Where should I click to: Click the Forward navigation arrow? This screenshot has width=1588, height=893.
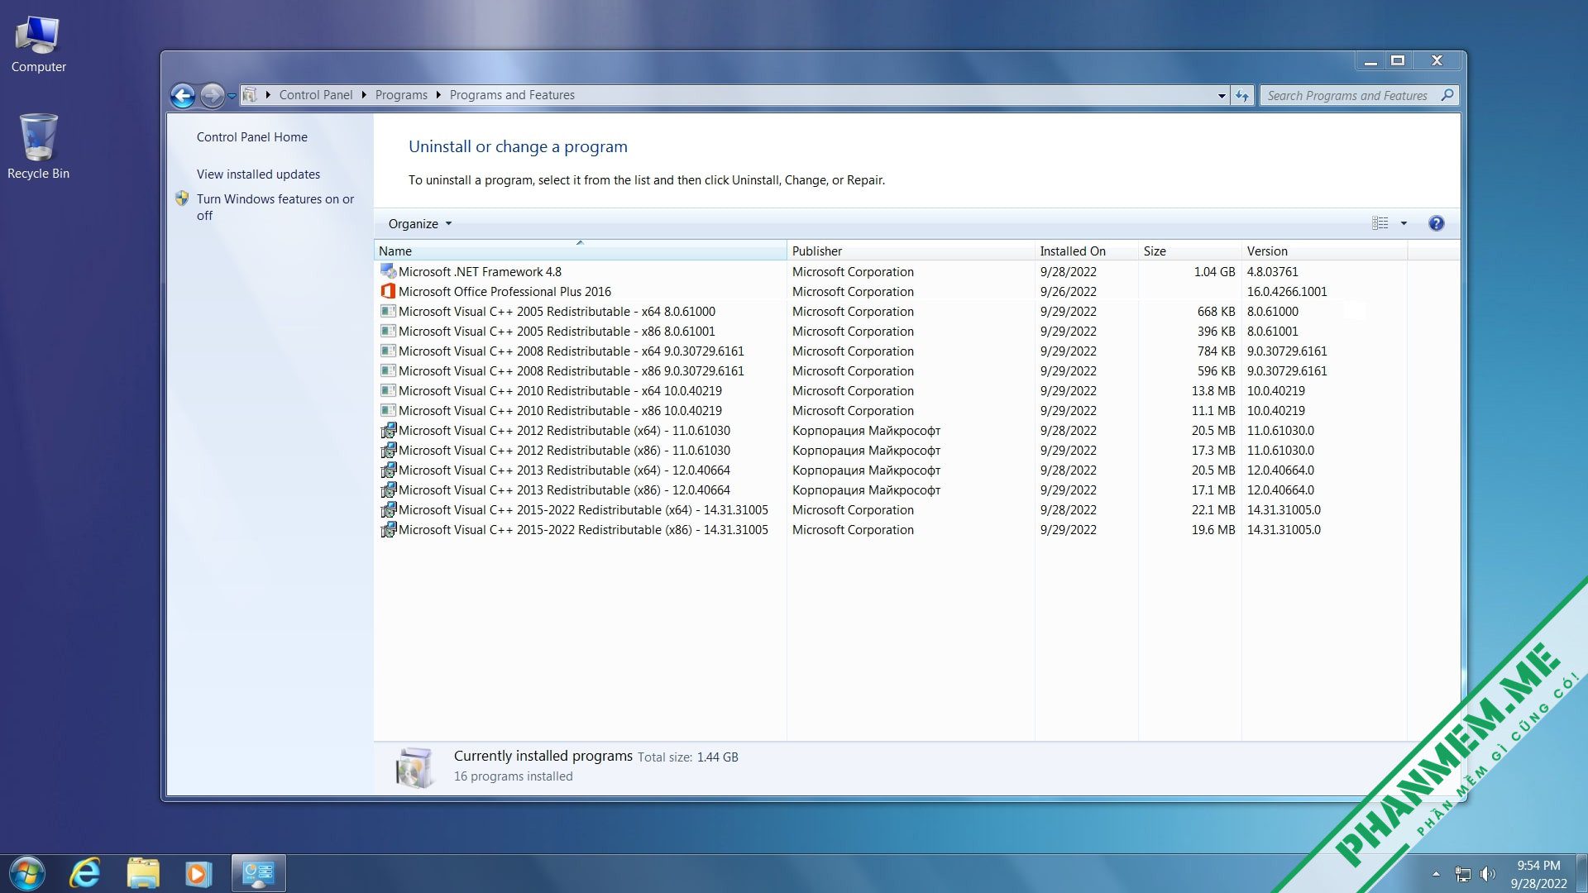coord(213,96)
